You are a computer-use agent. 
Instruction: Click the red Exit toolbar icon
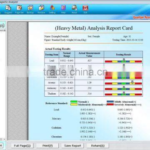point(85,9)
